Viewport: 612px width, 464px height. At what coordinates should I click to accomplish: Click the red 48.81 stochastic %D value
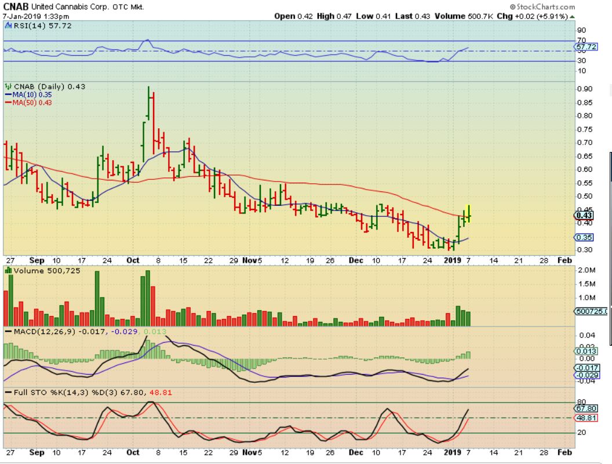161,393
